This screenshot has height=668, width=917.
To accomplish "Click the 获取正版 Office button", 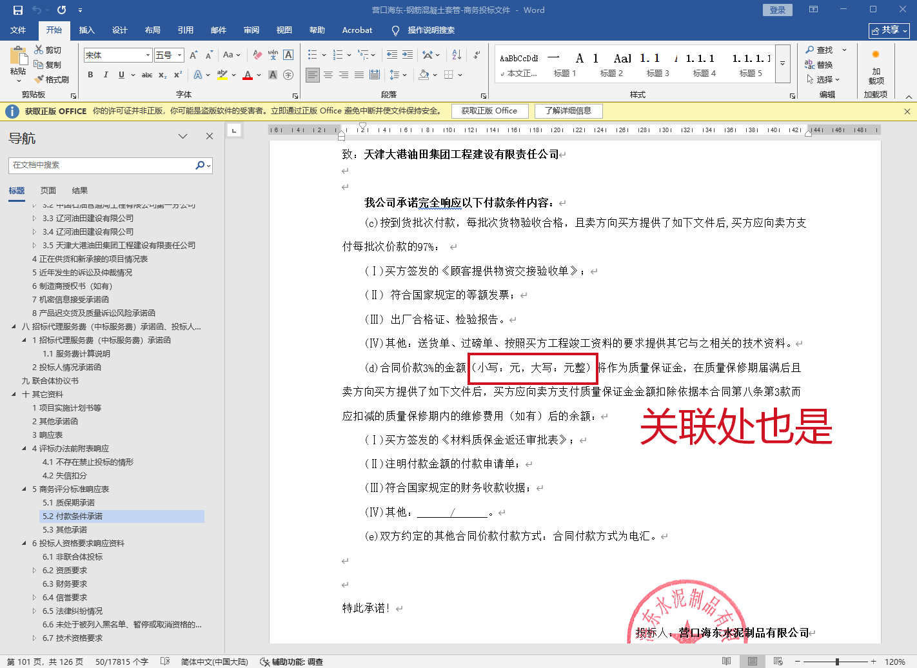I will click(x=489, y=111).
